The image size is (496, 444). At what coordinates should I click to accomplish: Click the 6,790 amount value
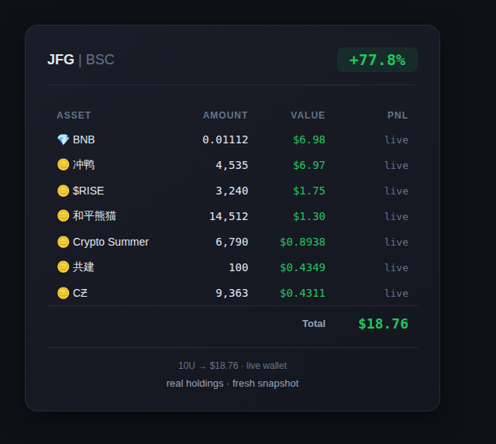point(232,242)
